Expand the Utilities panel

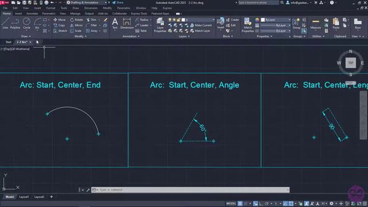coord(318,36)
